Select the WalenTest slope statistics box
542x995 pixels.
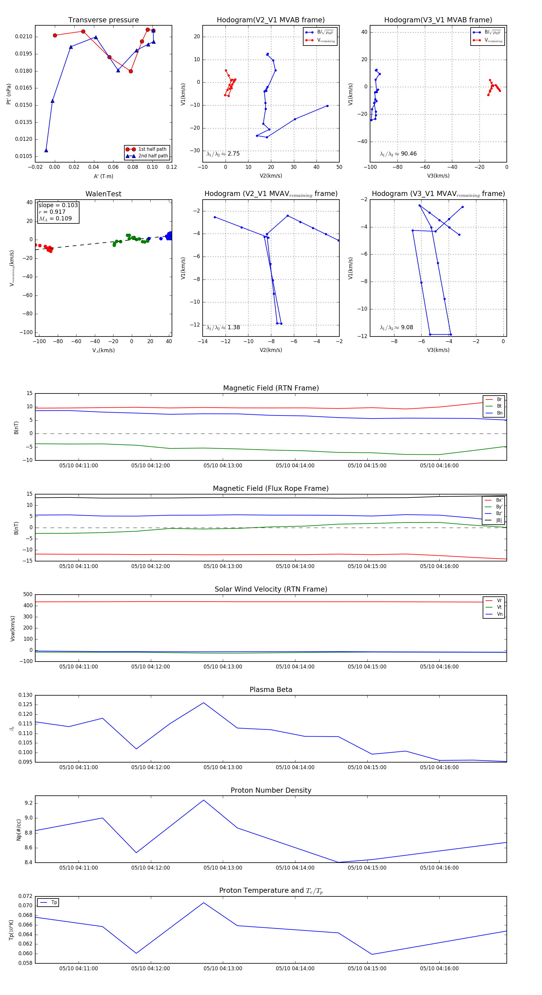[x=58, y=212]
